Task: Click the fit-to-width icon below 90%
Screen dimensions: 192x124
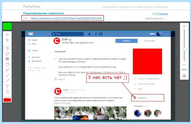Action: coord(184,76)
